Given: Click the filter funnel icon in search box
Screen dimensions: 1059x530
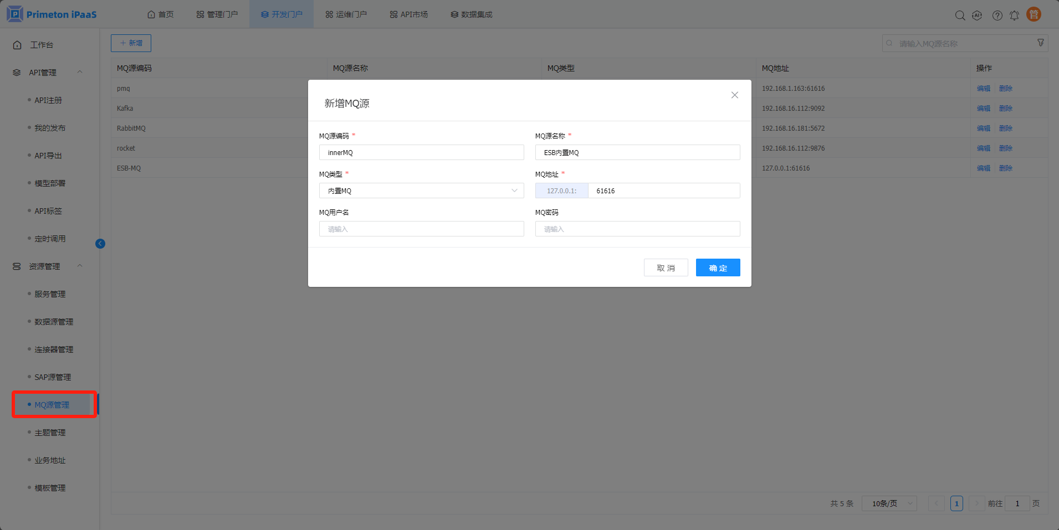Looking at the screenshot, I should [x=1041, y=43].
